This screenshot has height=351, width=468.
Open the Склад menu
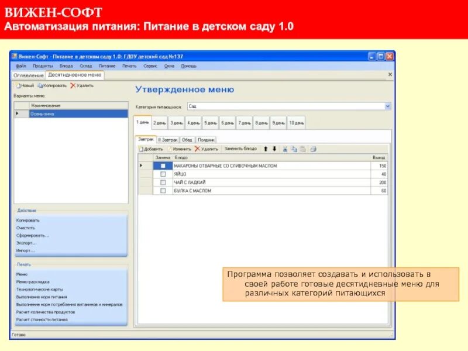pos(85,66)
